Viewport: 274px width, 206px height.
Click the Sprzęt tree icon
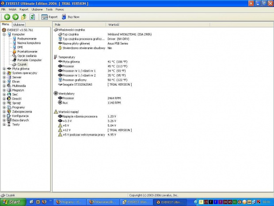pyautogui.click(x=9, y=103)
